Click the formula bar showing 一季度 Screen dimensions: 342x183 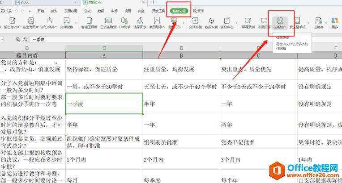[x=185, y=40]
